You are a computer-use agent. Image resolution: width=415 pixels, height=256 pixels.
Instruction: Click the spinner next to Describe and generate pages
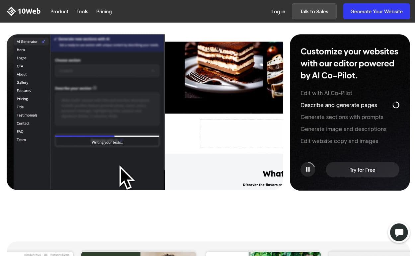[x=396, y=105]
